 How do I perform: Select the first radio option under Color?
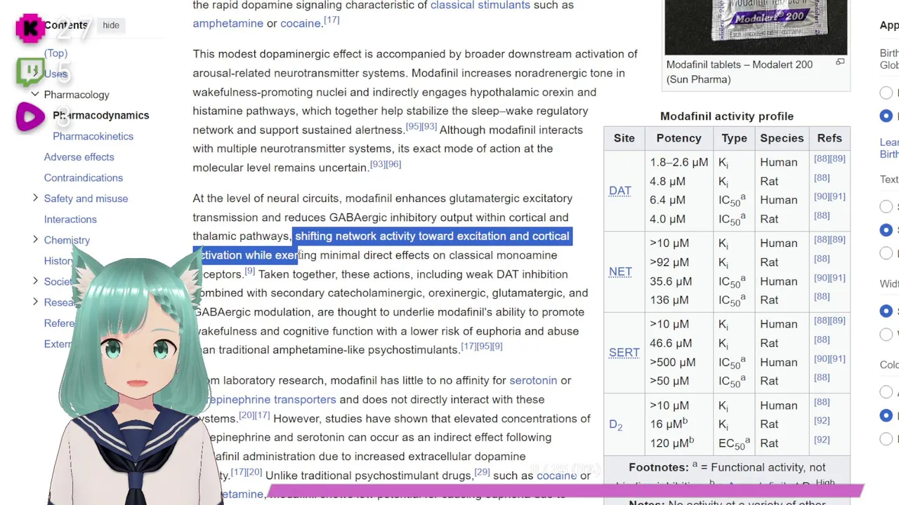click(x=886, y=392)
